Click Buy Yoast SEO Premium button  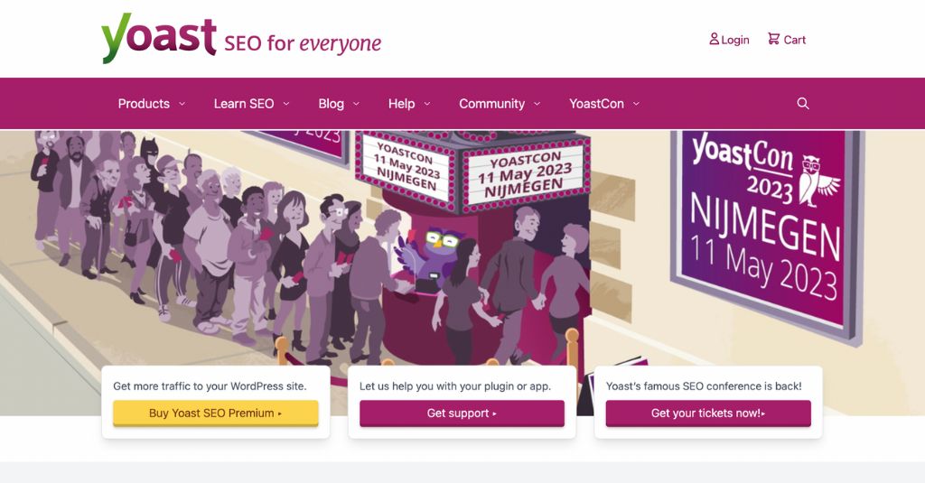[216, 413]
